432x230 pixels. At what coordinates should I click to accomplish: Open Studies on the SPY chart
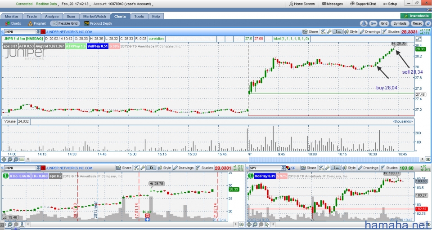coord(389,168)
